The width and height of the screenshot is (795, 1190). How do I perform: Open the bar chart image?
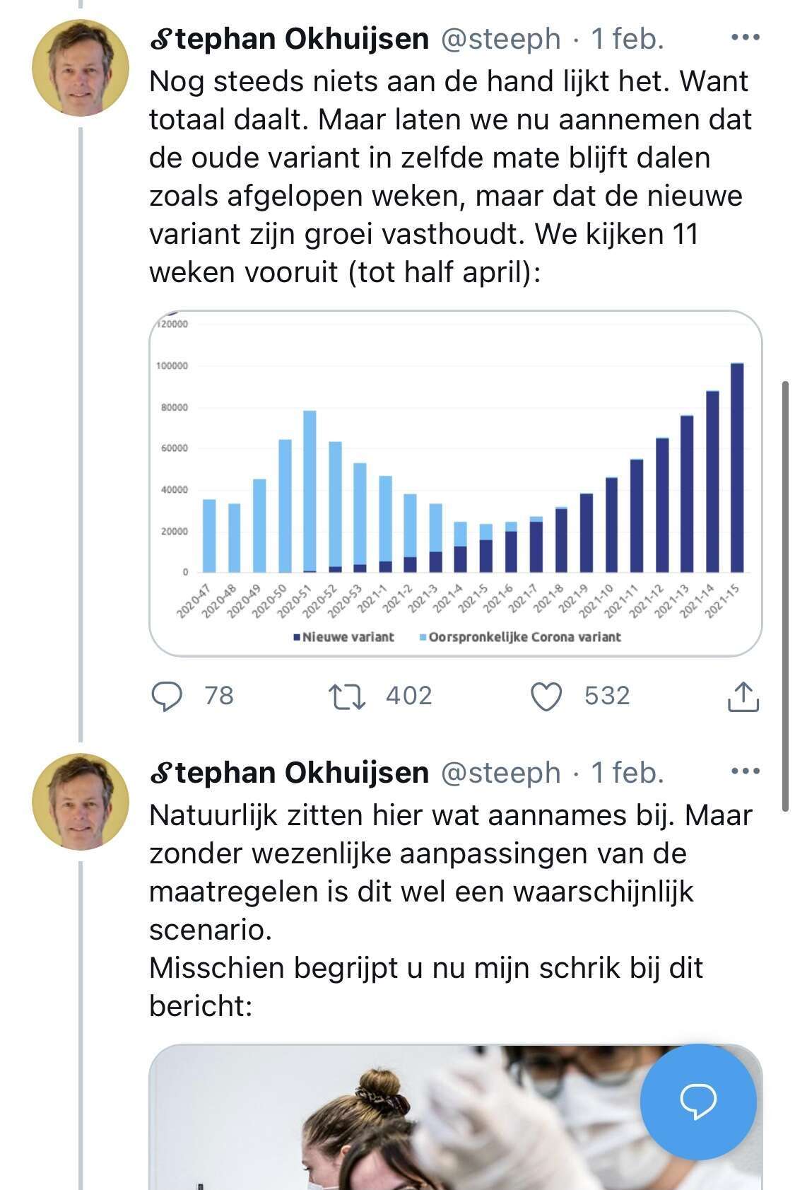pyautogui.click(x=456, y=484)
